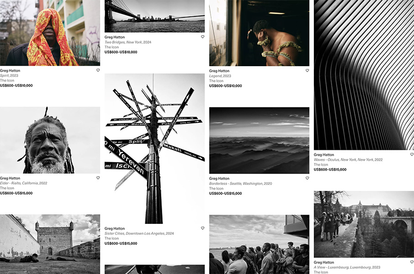View the Waves Oculus curved lines photo
414x274 pixels.
(364, 75)
